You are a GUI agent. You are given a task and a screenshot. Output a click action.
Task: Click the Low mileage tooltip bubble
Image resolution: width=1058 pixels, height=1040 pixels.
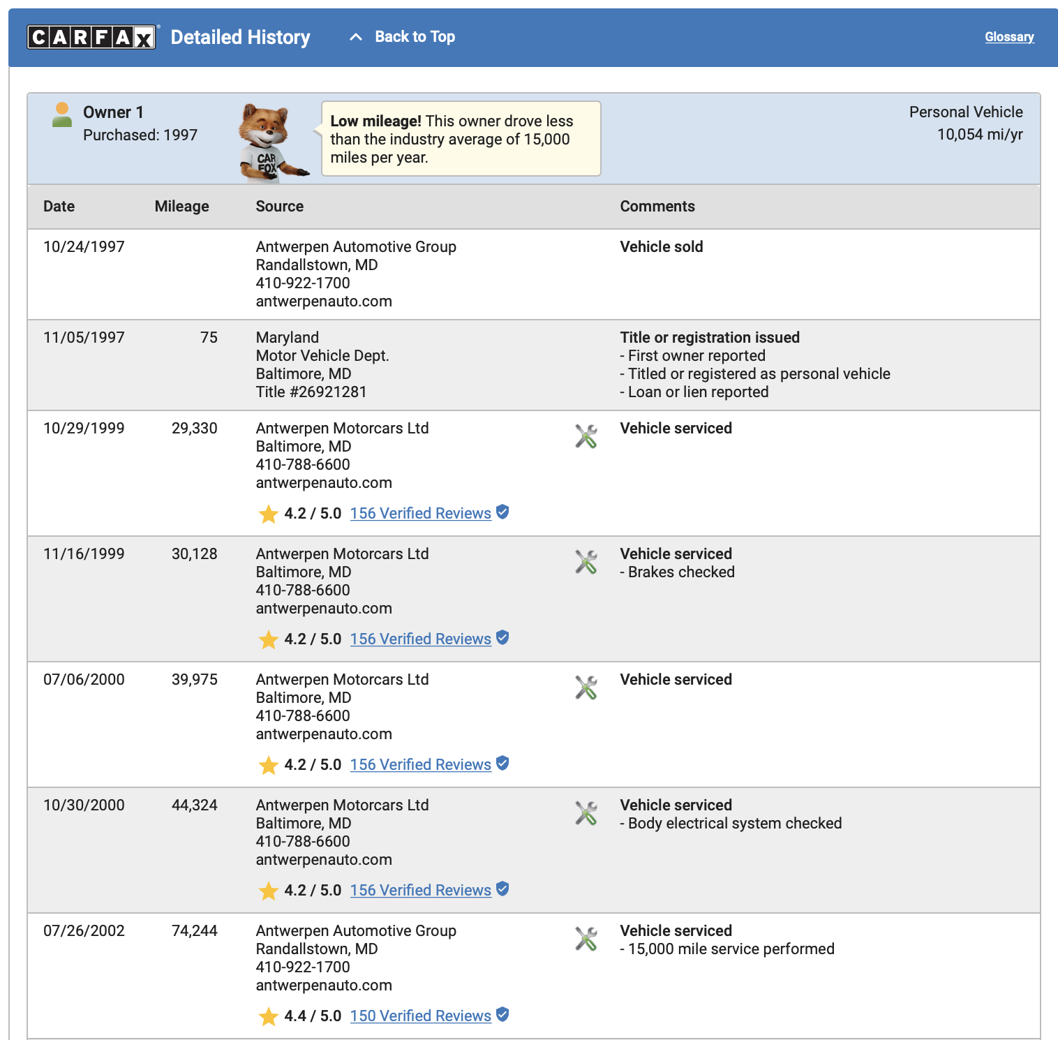pos(461,139)
